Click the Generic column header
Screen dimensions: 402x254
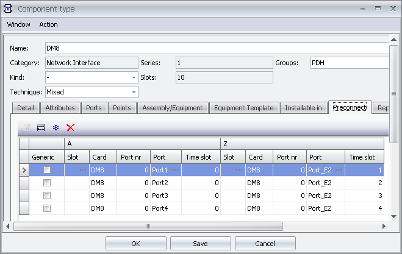(x=46, y=157)
